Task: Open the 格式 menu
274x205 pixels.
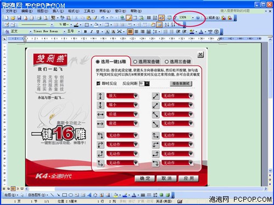Action: (x=73, y=11)
